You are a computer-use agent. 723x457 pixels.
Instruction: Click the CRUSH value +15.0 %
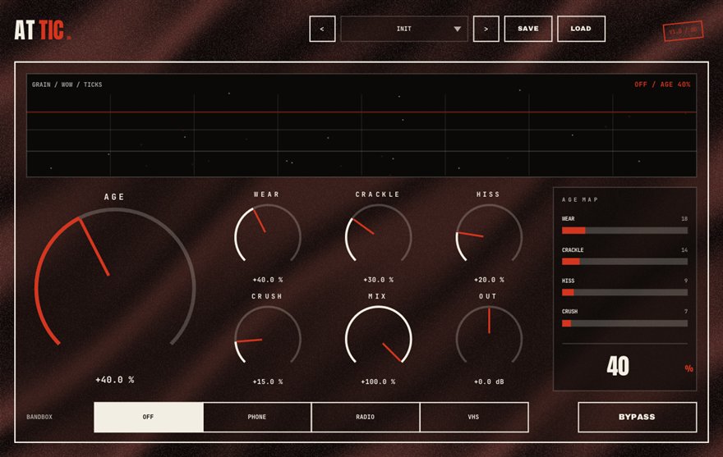pos(268,382)
